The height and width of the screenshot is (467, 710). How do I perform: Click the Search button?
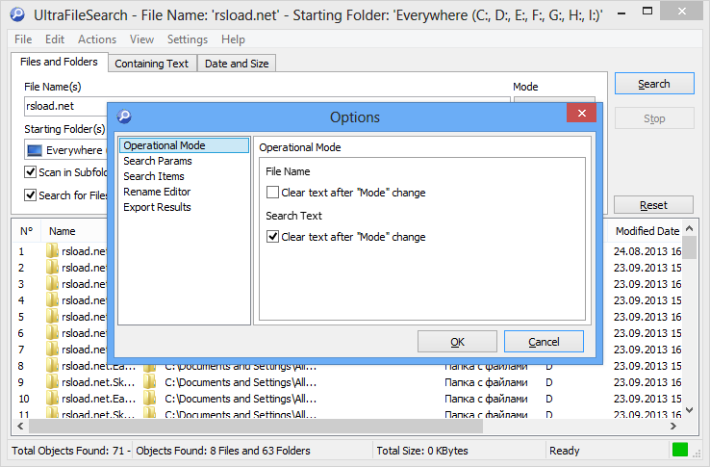point(654,84)
